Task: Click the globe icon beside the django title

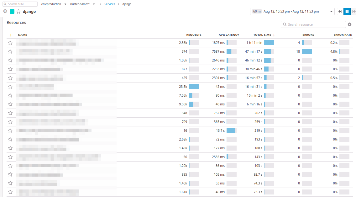Action: tap(5, 11)
